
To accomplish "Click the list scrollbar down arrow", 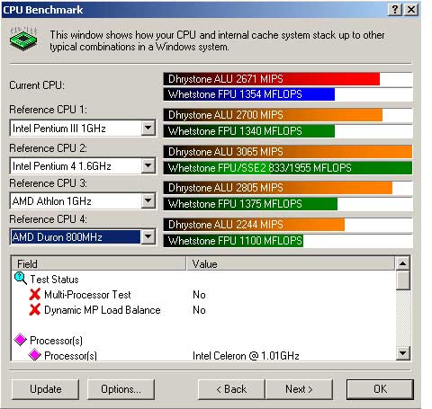I will click(402, 352).
